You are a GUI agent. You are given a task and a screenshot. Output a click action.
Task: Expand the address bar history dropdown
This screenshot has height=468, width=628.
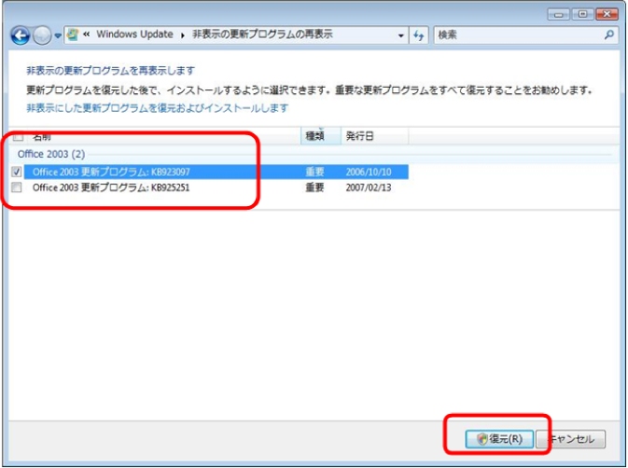[401, 35]
